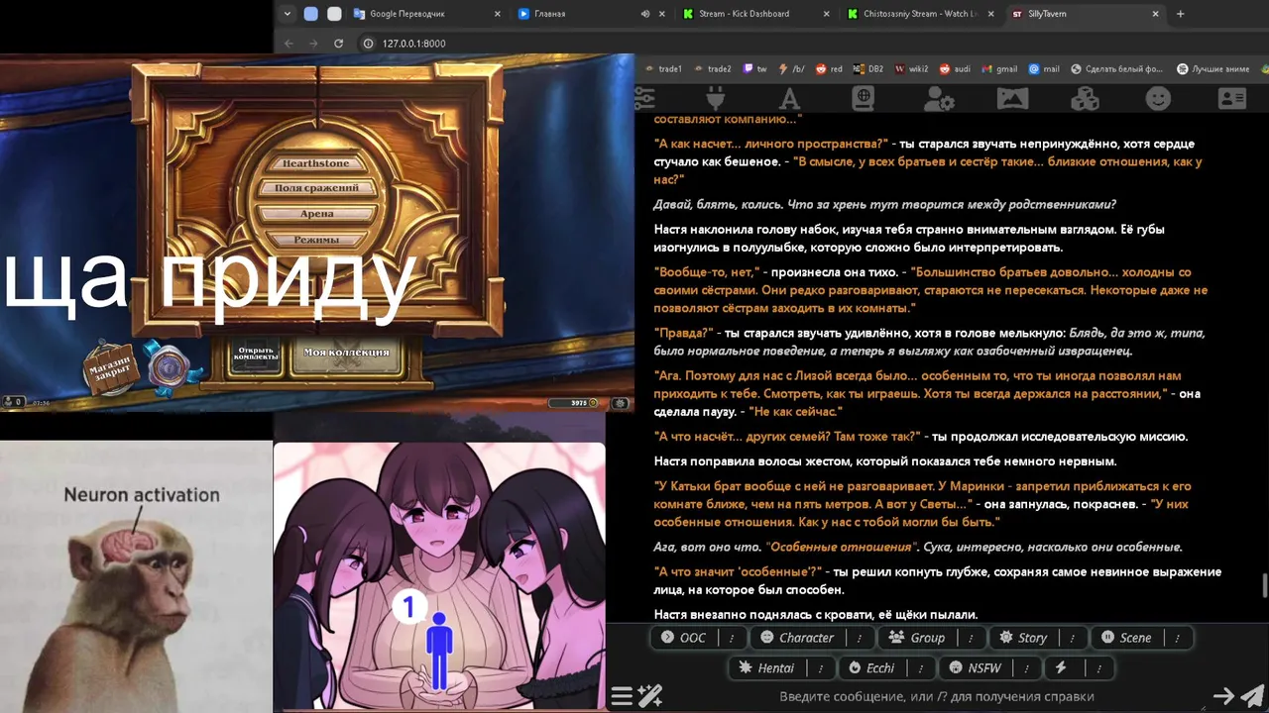Open Hearthstone quest journal medal icon
The image size is (1269, 713).
click(171, 365)
